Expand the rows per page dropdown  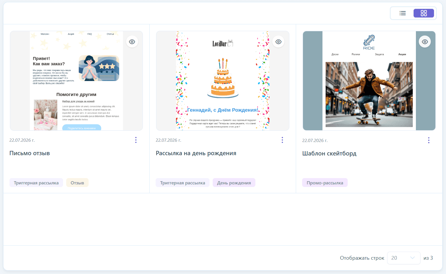tap(404, 258)
